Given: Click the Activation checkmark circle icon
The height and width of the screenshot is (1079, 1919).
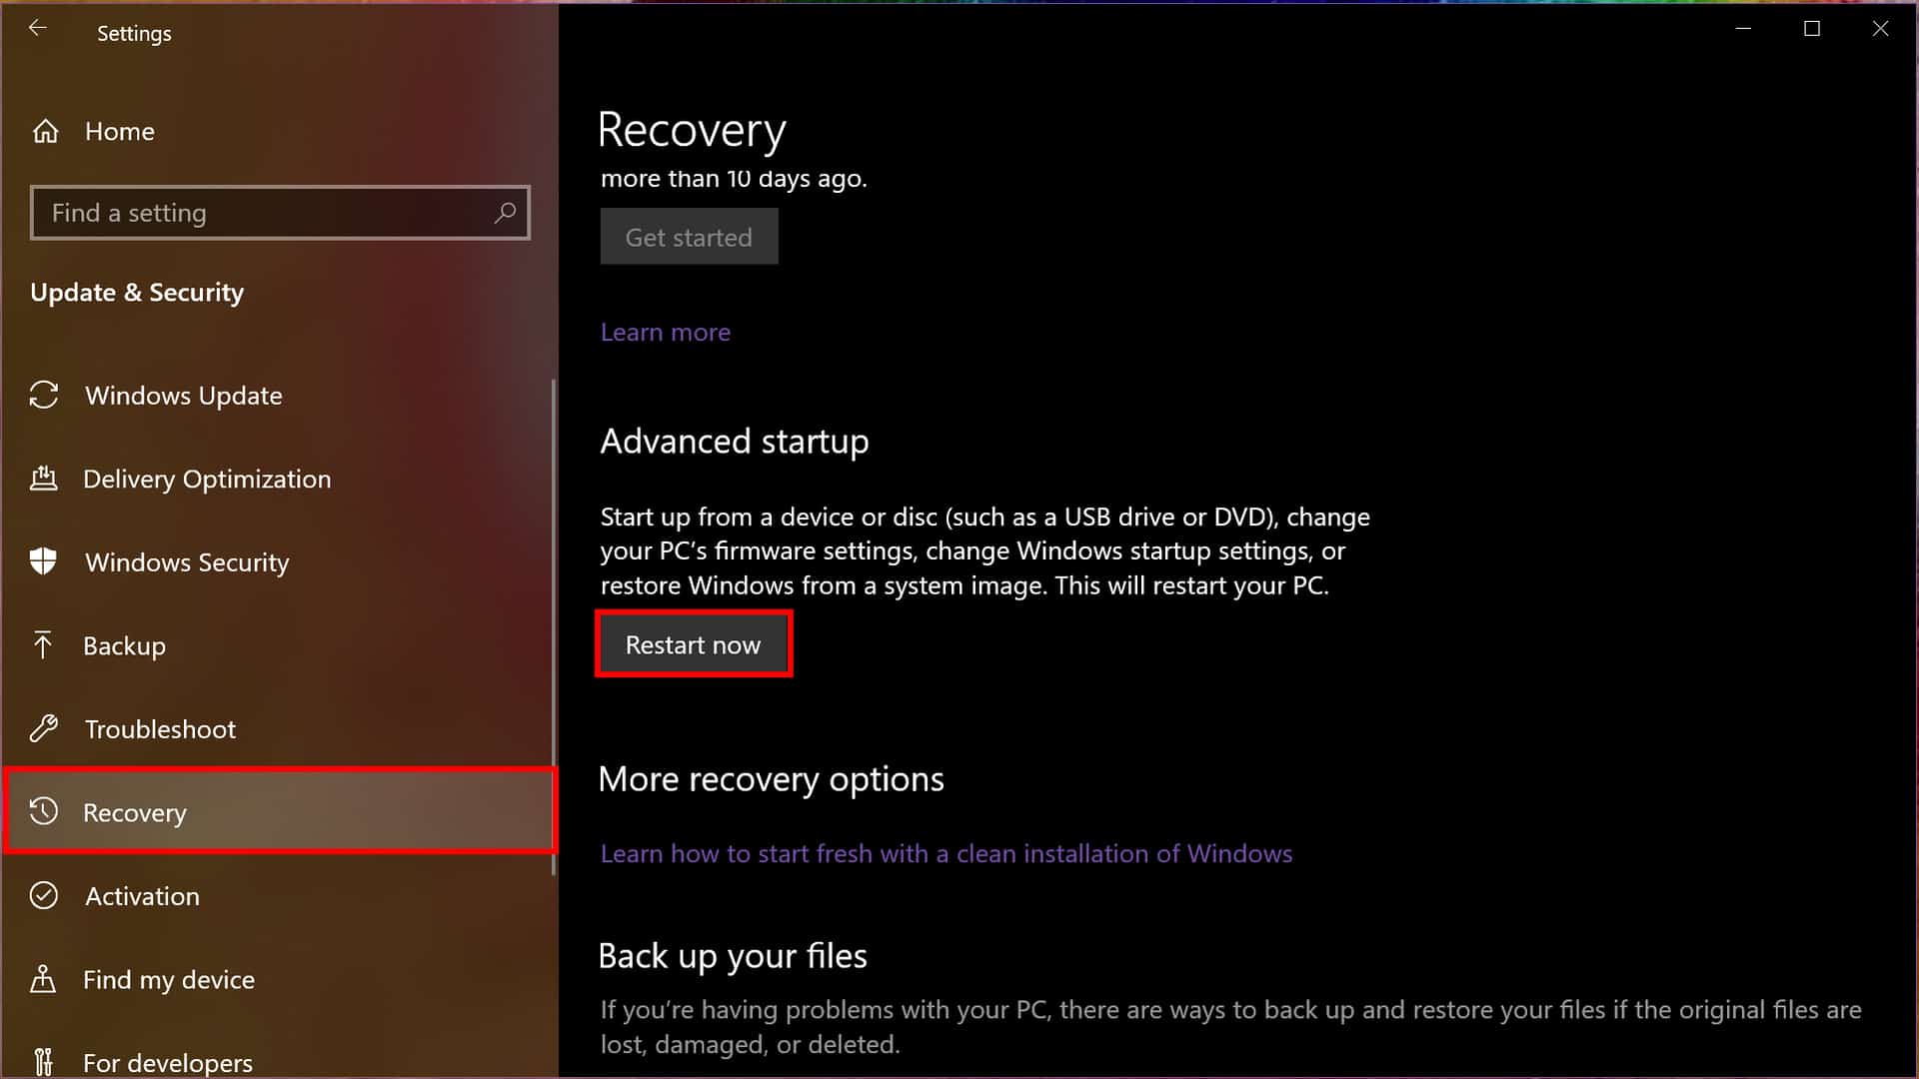Looking at the screenshot, I should click(44, 895).
